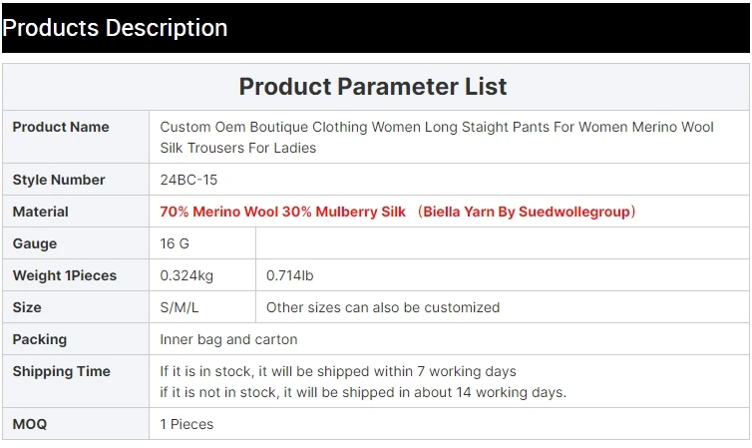Screen dimensions: 752x448
Task: Click 'Other sizes can also be customized' text
Action: pyautogui.click(x=383, y=307)
